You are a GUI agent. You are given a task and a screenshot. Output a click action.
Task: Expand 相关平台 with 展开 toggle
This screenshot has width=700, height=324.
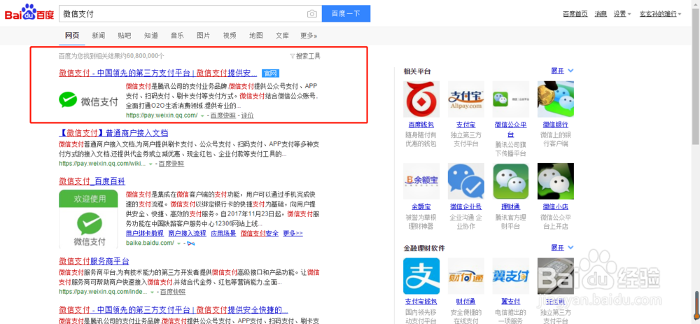point(562,71)
